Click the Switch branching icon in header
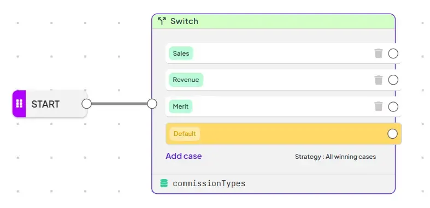Image resolution: width=430 pixels, height=208 pixels. 162,21
